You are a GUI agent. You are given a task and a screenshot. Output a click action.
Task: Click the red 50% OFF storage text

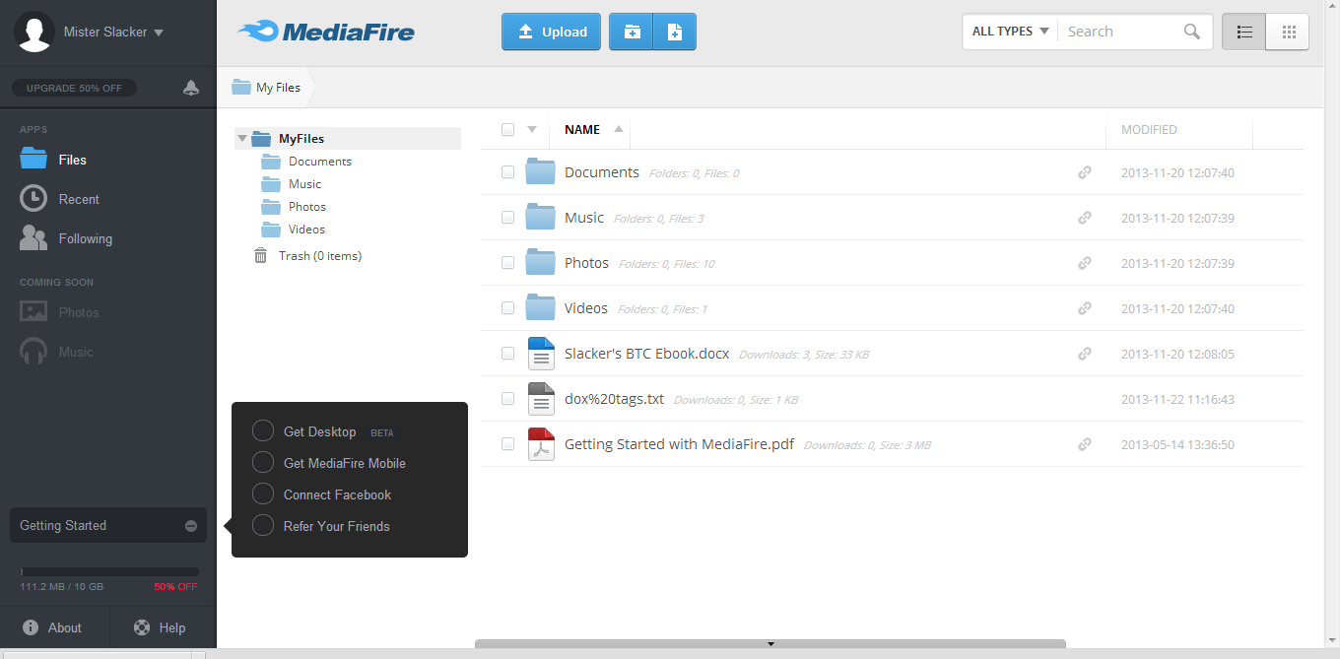coord(175,587)
